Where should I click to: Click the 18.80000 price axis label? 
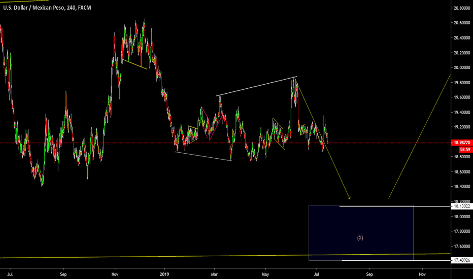tap(462, 157)
